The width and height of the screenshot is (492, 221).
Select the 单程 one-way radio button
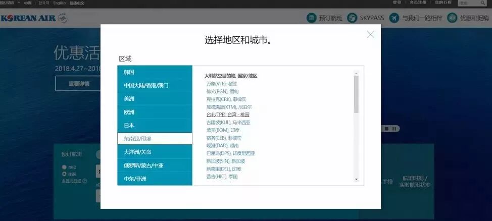[64, 167]
